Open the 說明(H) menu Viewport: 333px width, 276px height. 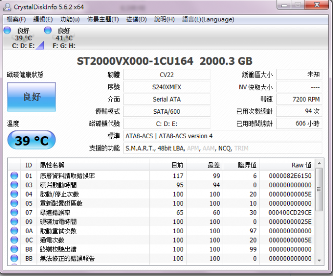click(164, 19)
